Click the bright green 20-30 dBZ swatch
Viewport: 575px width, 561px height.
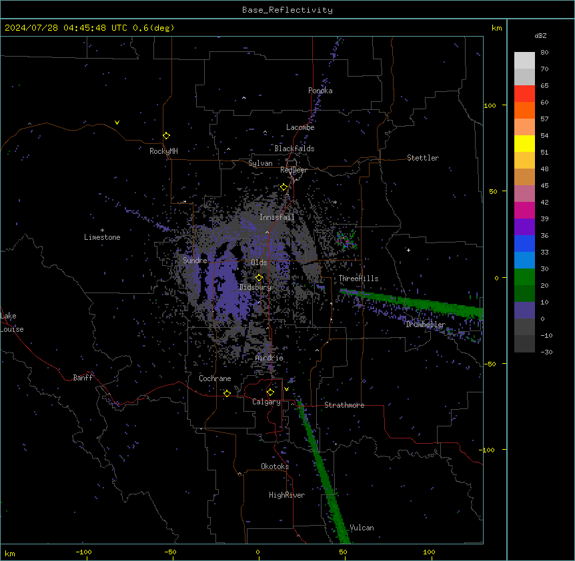pyautogui.click(x=524, y=277)
